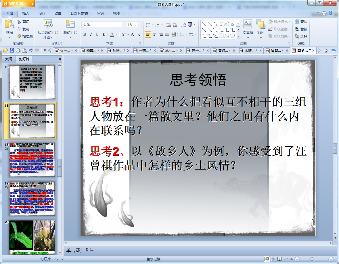Open the Slide Show ribbon tab
Screen dimensions: 339x264
79,13
